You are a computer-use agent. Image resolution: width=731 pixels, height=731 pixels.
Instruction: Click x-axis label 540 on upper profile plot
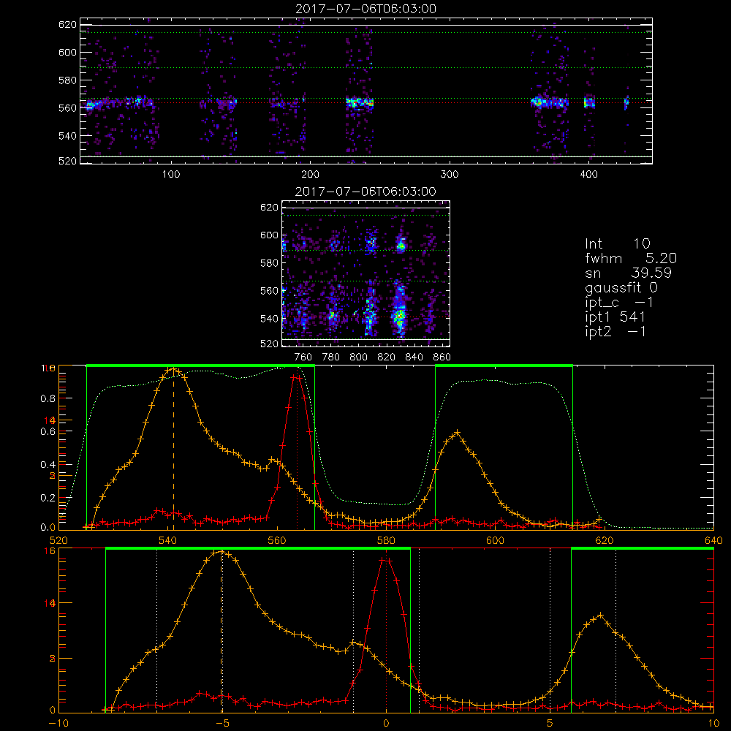coord(168,540)
